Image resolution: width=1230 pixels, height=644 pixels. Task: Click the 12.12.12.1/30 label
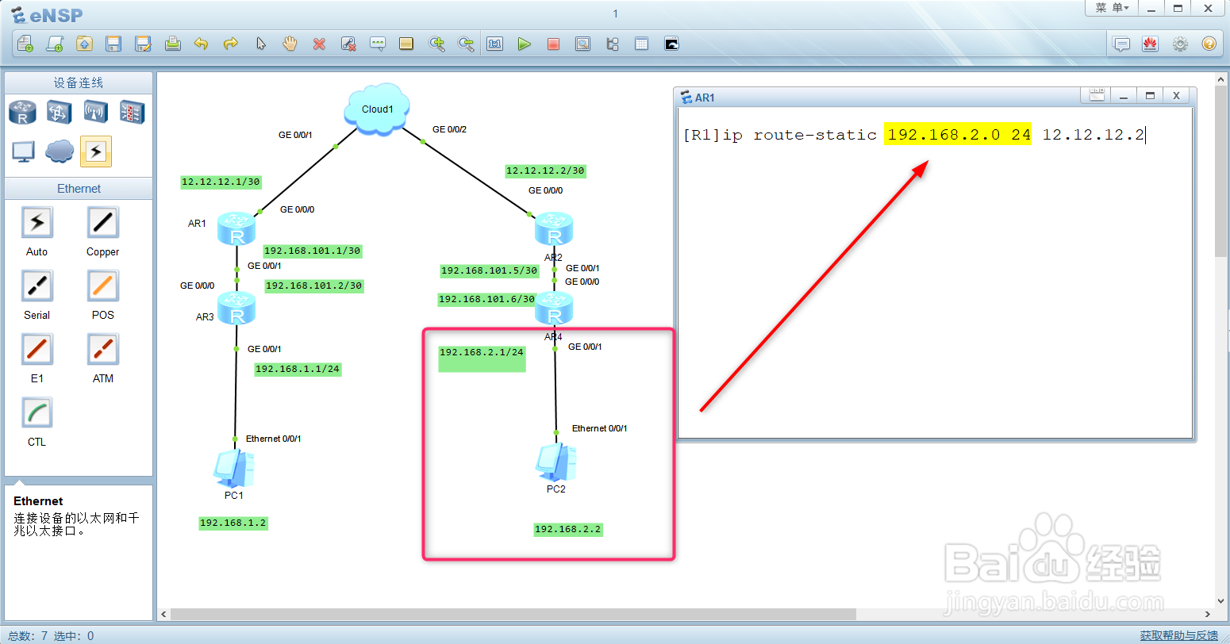coord(221,182)
